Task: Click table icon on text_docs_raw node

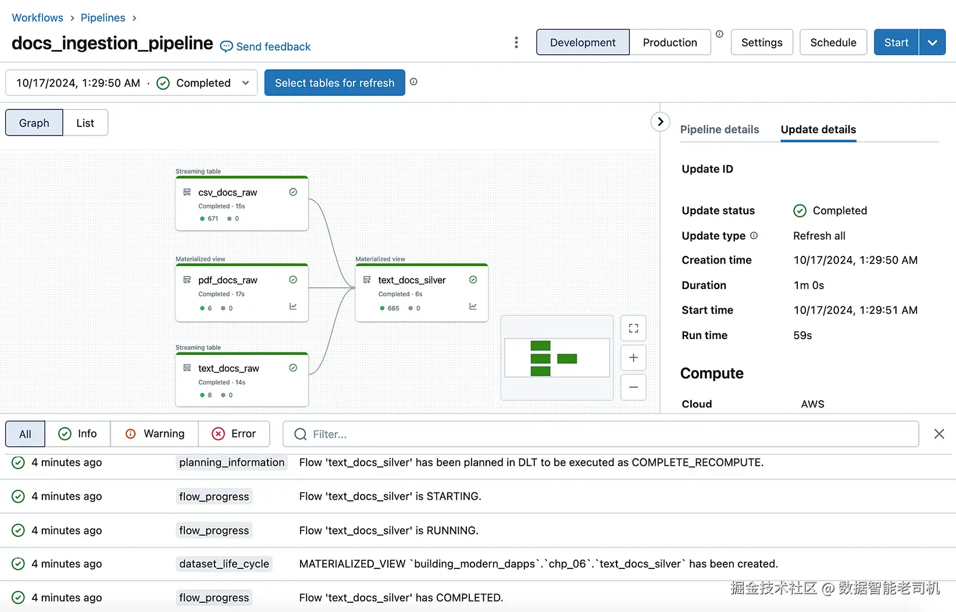Action: pyautogui.click(x=187, y=368)
